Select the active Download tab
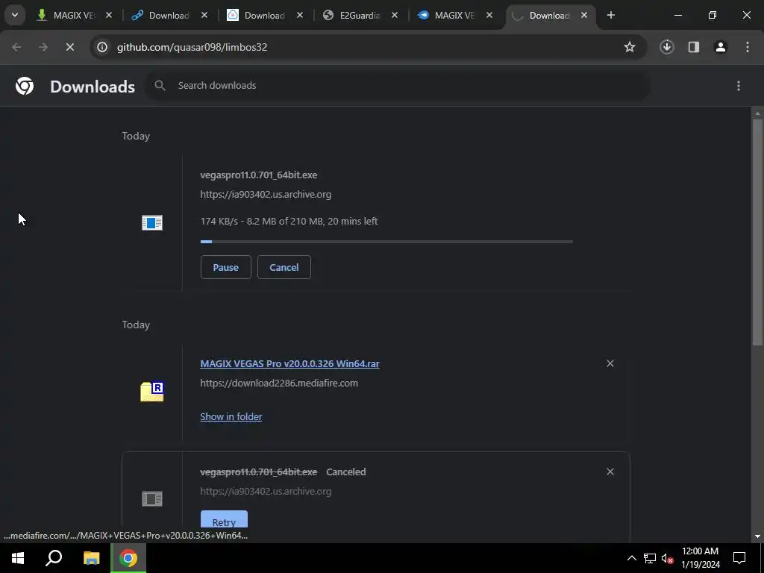The height and width of the screenshot is (573, 764). pos(549,16)
